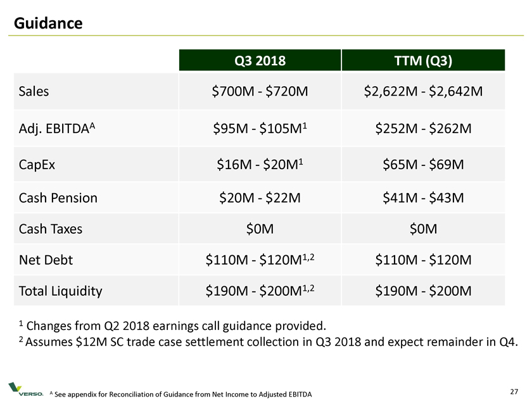Click the Cash Pension row label
Image resolution: width=532 pixels, height=399 pixels.
58,198
